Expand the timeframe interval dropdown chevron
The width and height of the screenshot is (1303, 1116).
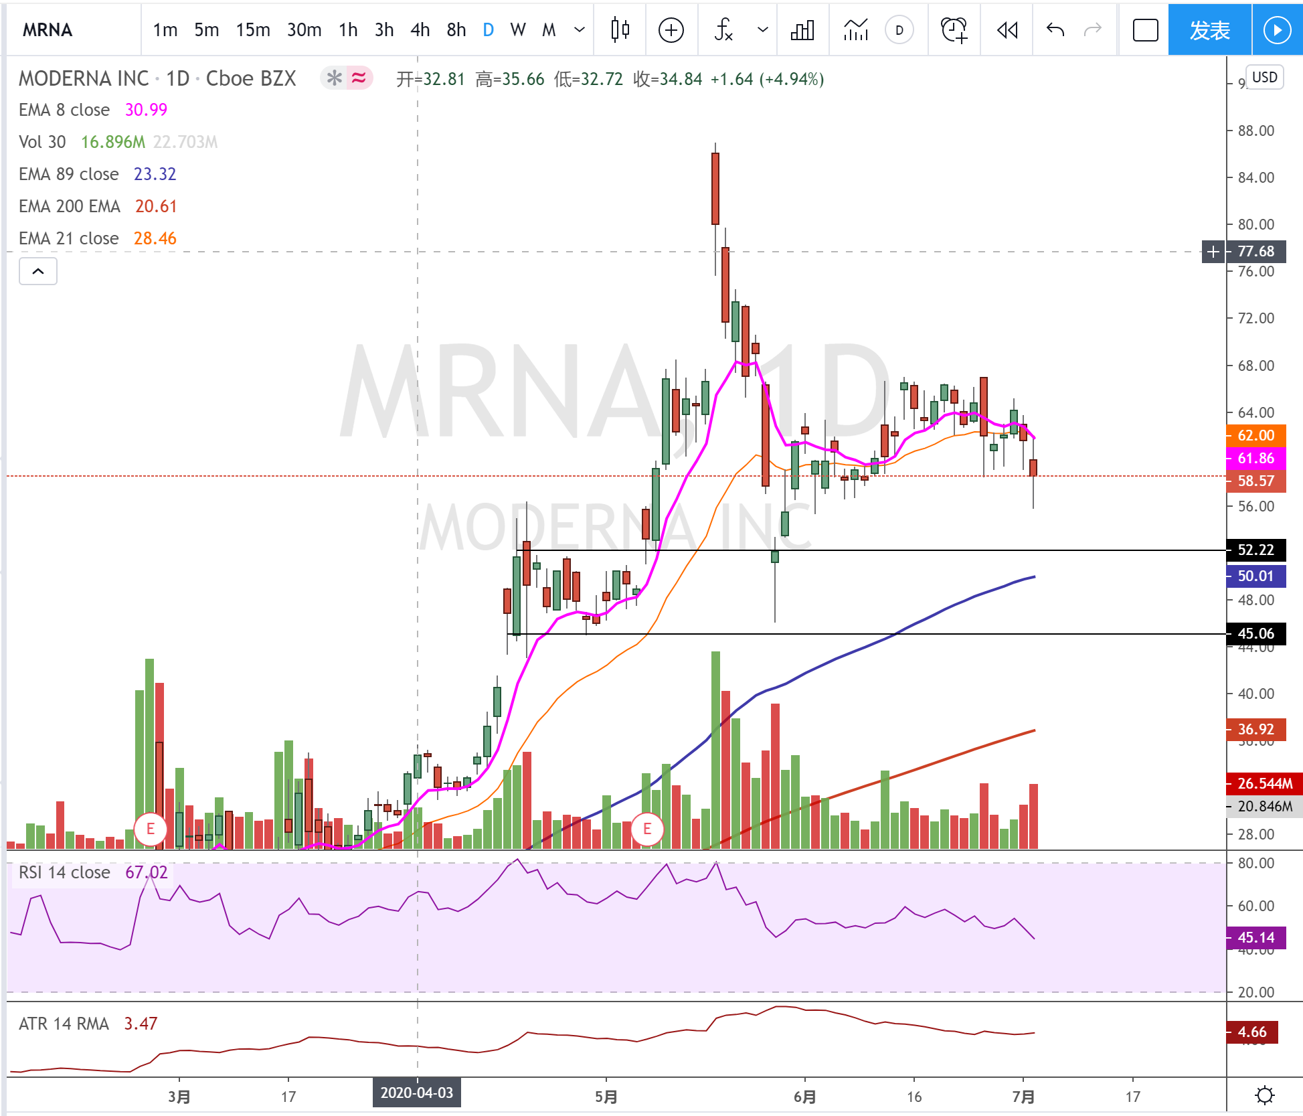[580, 30]
